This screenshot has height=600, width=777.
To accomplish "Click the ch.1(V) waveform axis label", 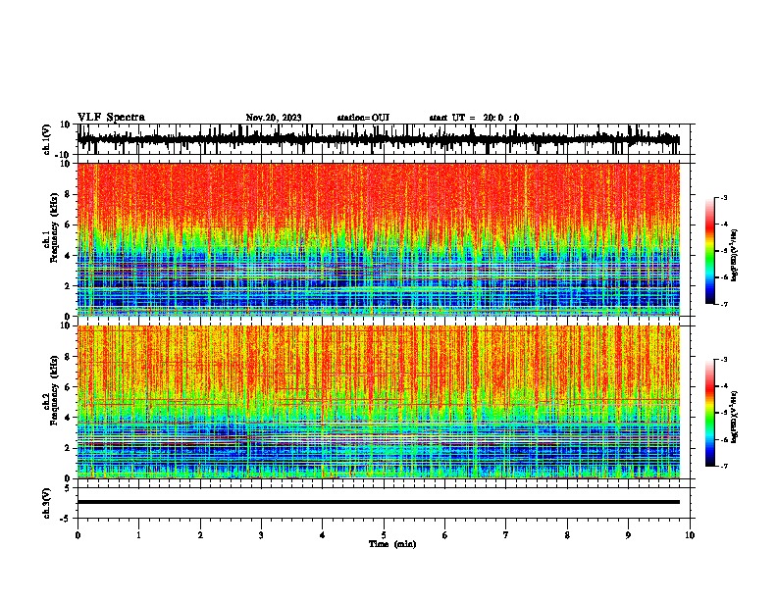I will 47,139.
